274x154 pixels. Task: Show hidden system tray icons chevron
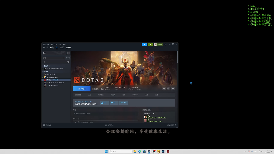click(245, 151)
